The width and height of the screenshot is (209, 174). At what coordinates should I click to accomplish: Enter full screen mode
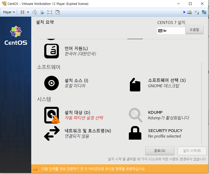click(x=50, y=12)
